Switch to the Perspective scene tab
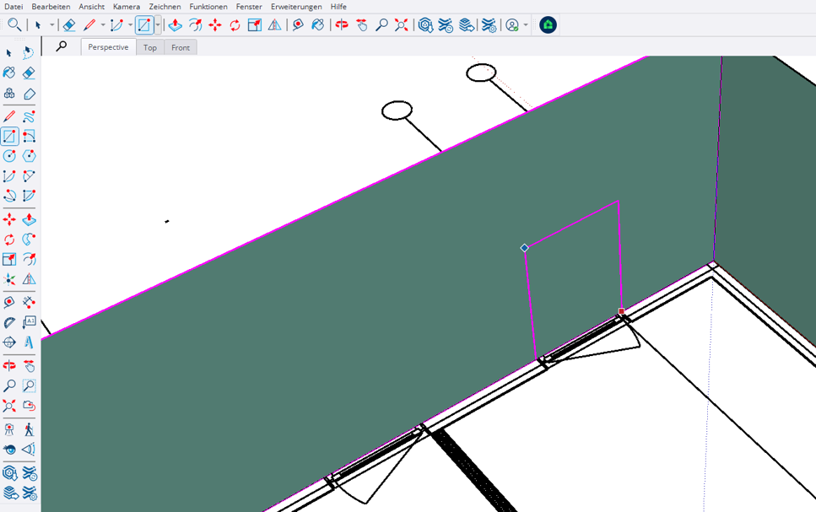The height and width of the screenshot is (512, 816). pyautogui.click(x=108, y=47)
